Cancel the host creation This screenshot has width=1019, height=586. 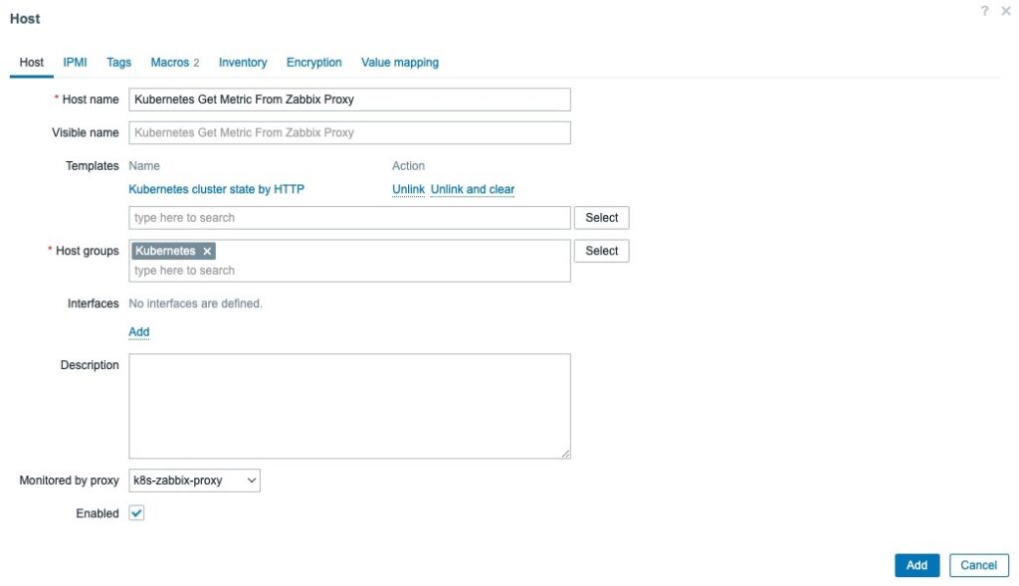coord(979,565)
